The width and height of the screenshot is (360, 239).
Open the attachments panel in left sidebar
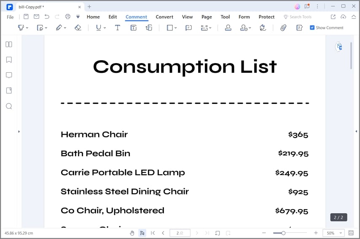pyautogui.click(x=9, y=90)
